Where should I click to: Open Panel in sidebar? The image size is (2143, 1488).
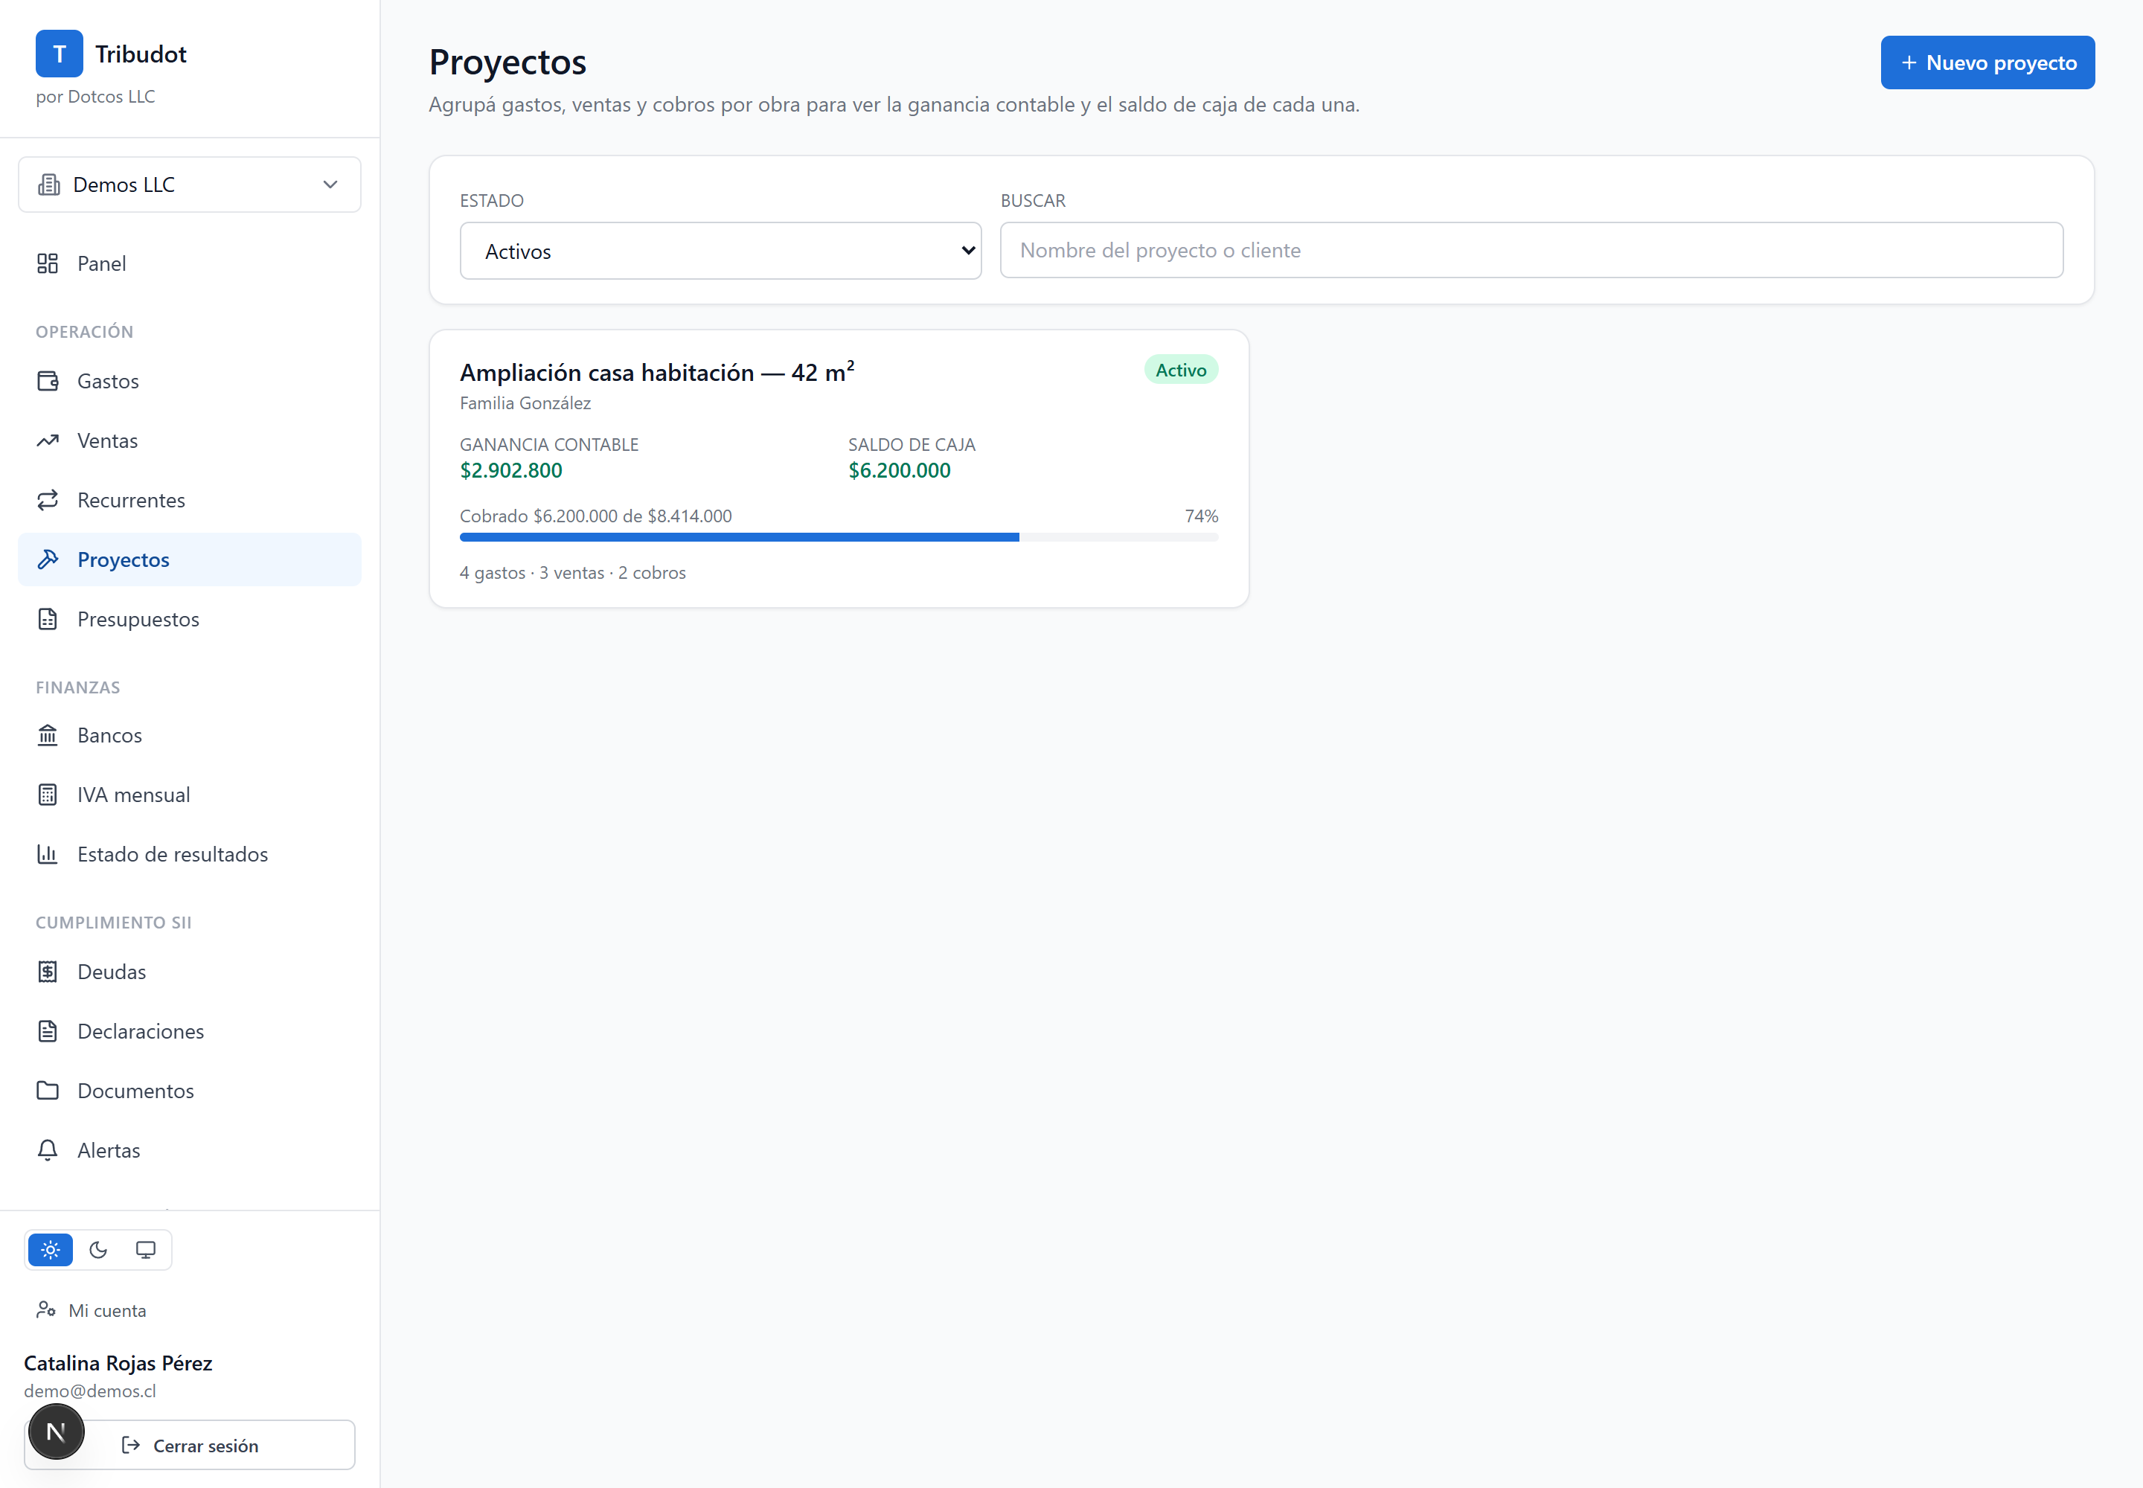[189, 264]
